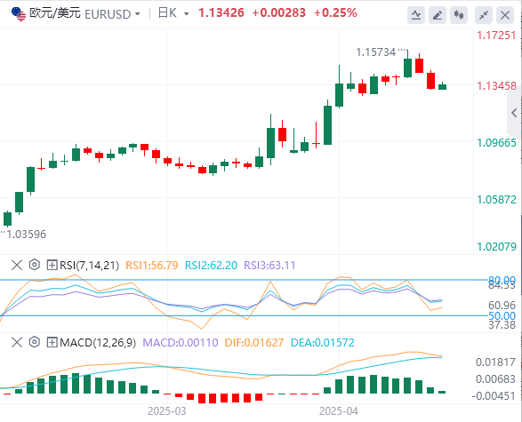This screenshot has height=422, width=522.
Task: Click the 0.01817 MACD axis label
Action: pos(495,362)
